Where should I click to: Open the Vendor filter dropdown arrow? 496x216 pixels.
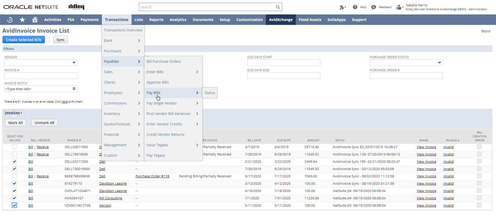[74, 62]
